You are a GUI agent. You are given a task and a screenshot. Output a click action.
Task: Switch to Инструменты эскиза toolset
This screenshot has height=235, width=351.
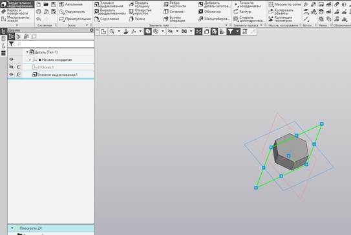tap(15, 19)
